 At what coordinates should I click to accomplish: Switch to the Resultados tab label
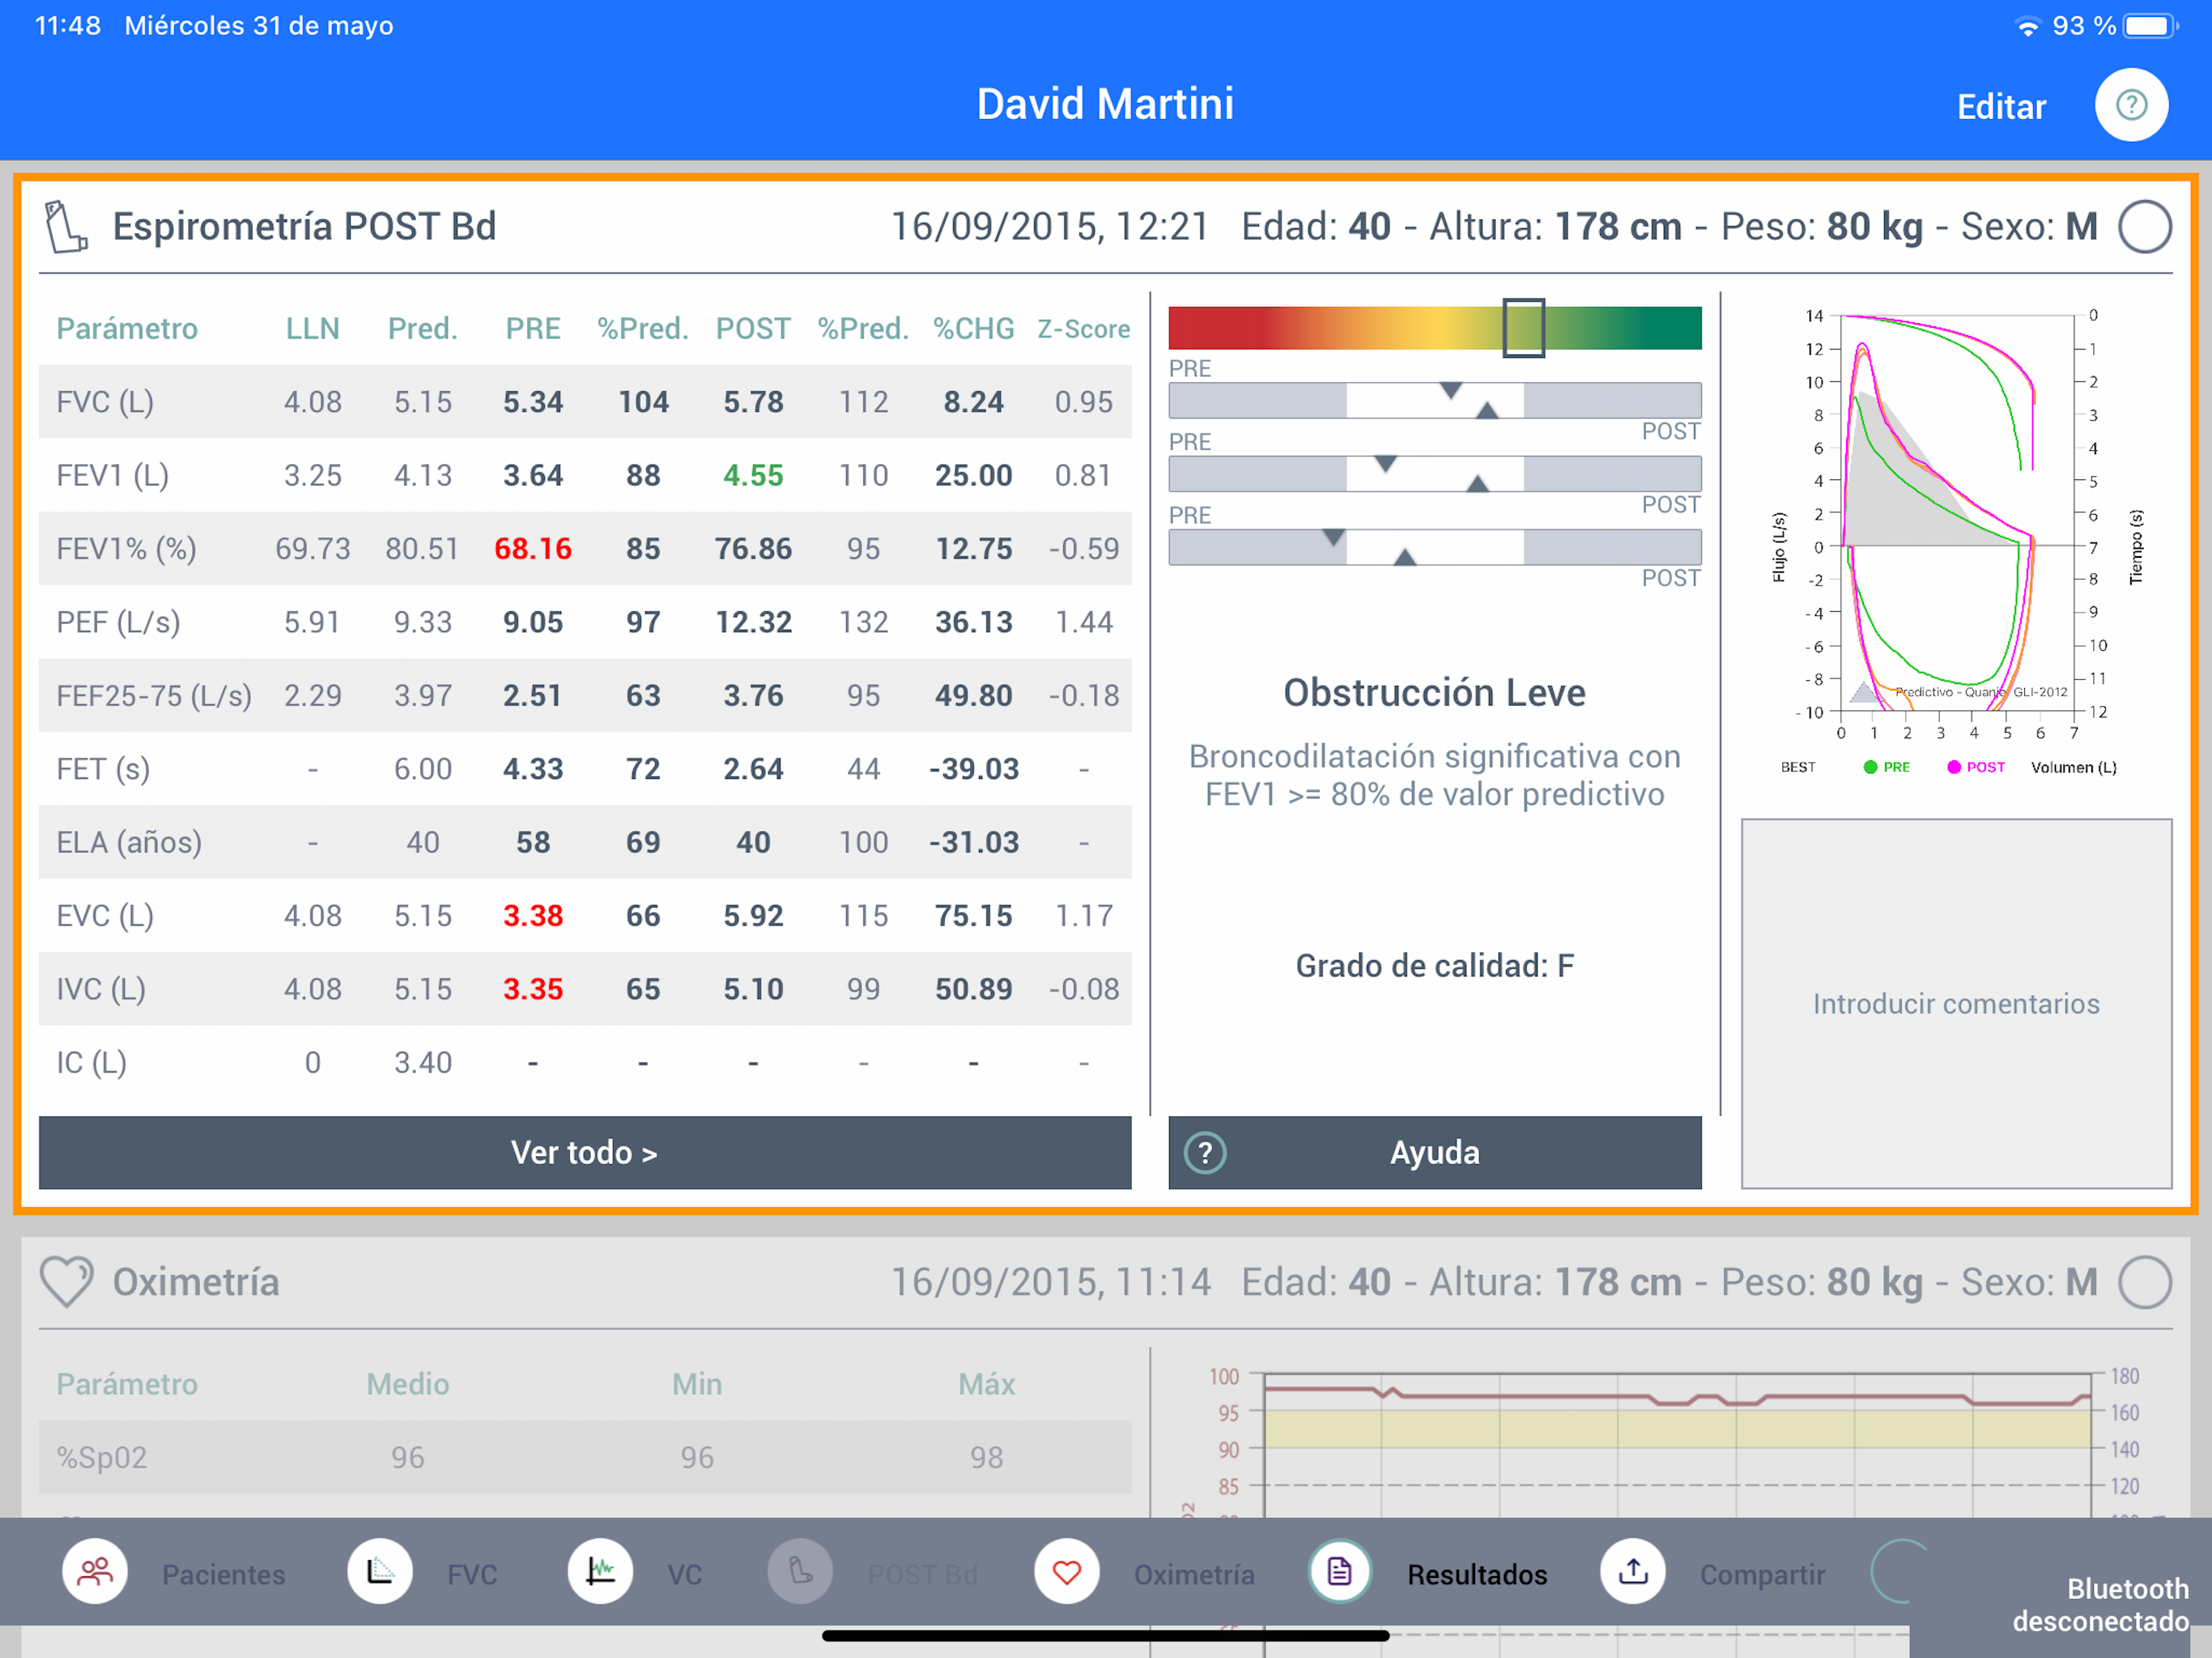pos(1476,1574)
